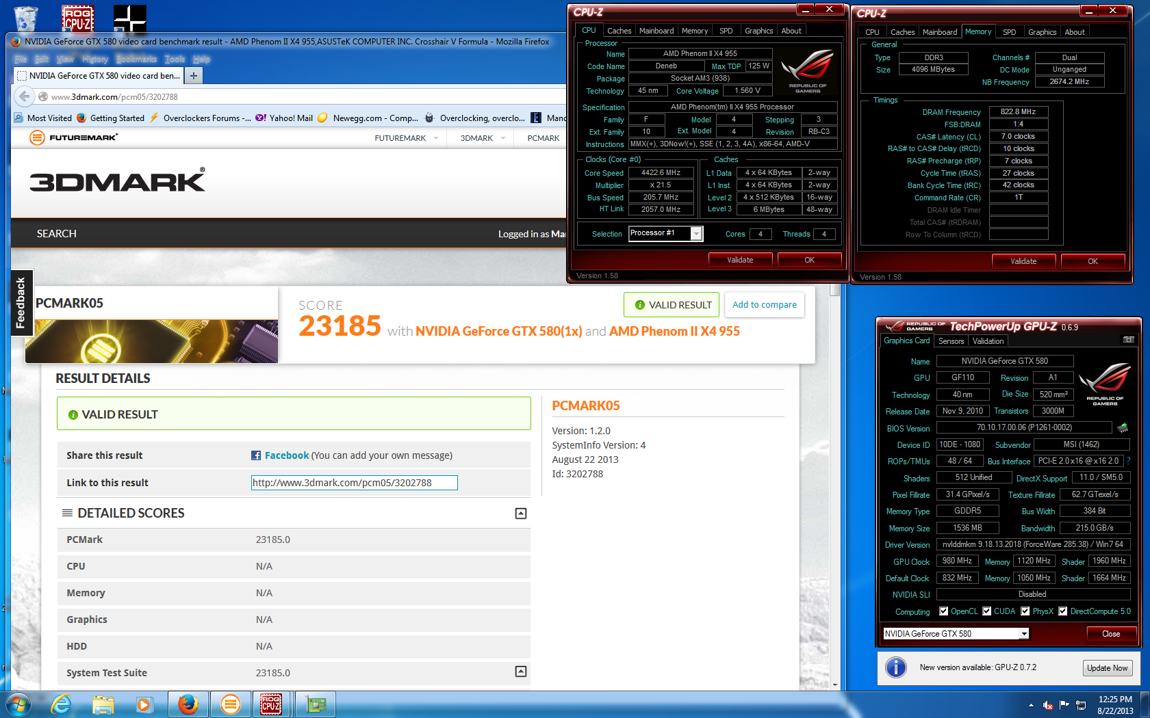Viewport: 1150px width, 718px height.
Task: Switch to Firefox taskbar icon
Action: coord(188,704)
